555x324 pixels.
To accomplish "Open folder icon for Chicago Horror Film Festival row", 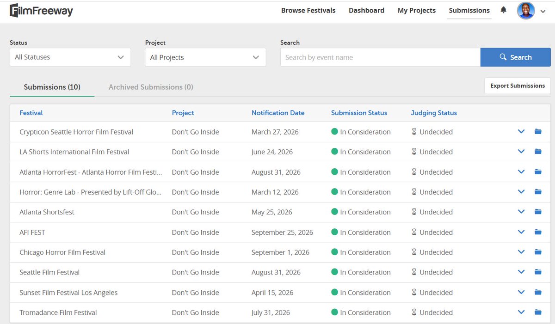I will tap(538, 252).
